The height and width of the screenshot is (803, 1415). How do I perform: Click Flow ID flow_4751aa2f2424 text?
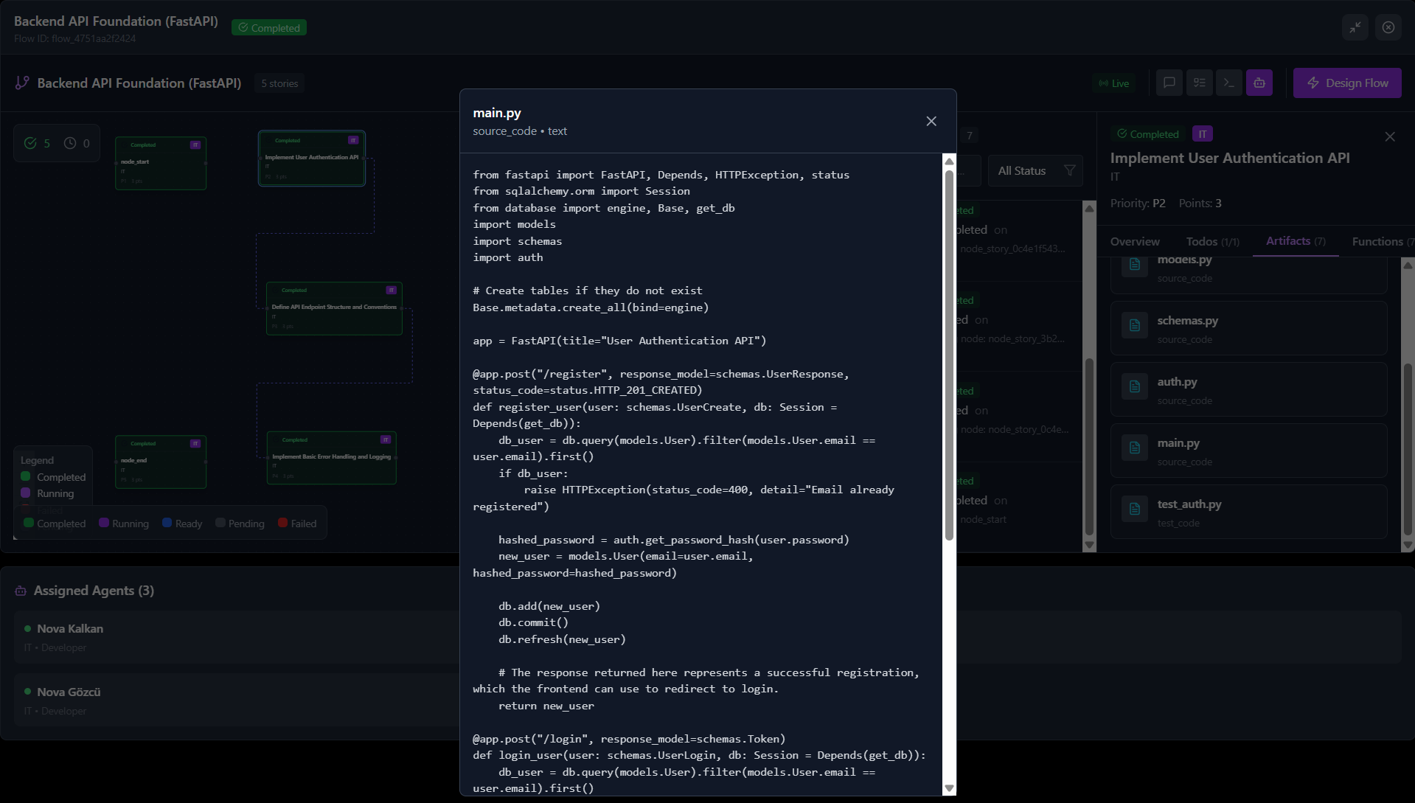[x=74, y=38]
